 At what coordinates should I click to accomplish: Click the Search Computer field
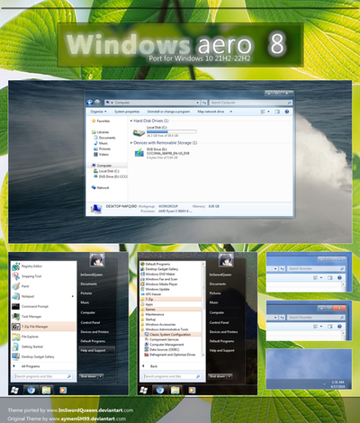(251, 103)
